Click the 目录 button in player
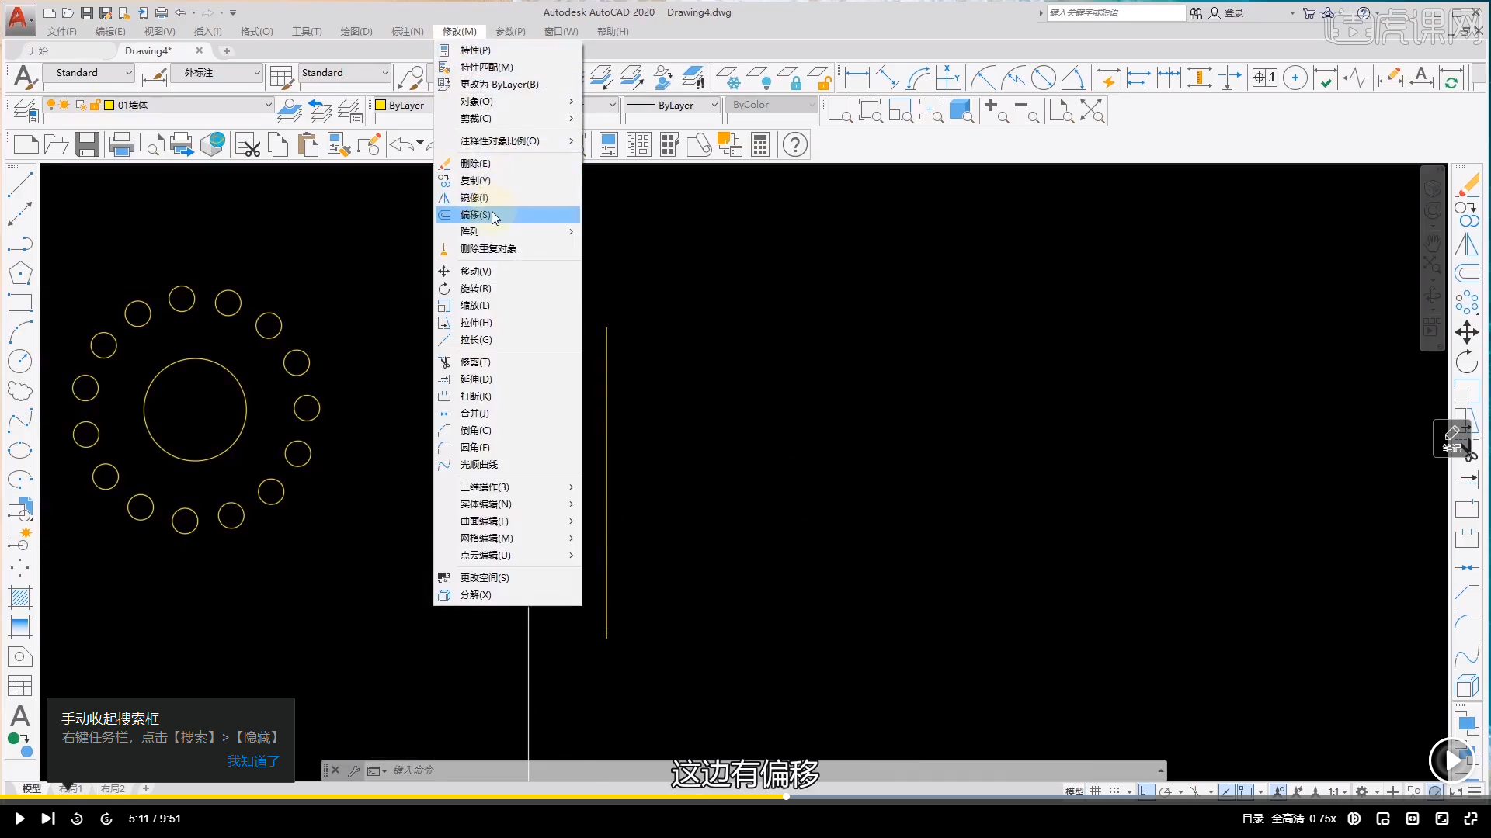The width and height of the screenshot is (1491, 838). coord(1253,819)
